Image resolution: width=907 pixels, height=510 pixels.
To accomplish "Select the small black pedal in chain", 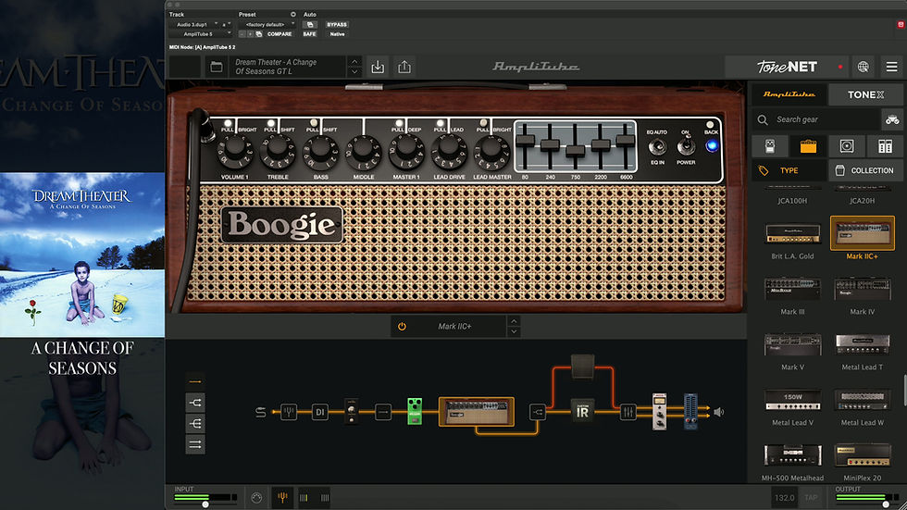I will (x=352, y=411).
